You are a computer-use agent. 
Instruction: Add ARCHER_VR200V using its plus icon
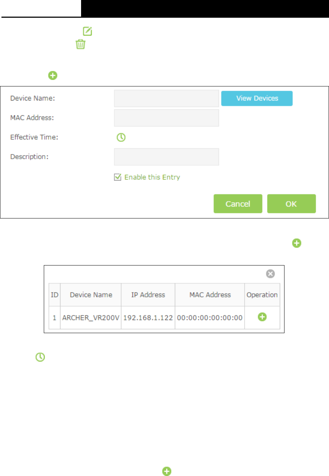pyautogui.click(x=262, y=317)
